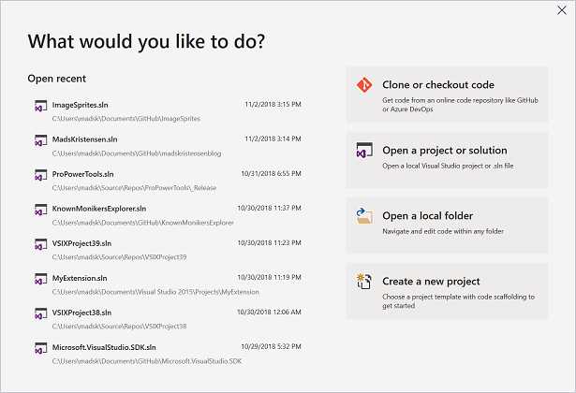Viewport: 576px width, 393px height.
Task: Click the MyExtension Visual Studio 2015 path text
Action: [155, 292]
